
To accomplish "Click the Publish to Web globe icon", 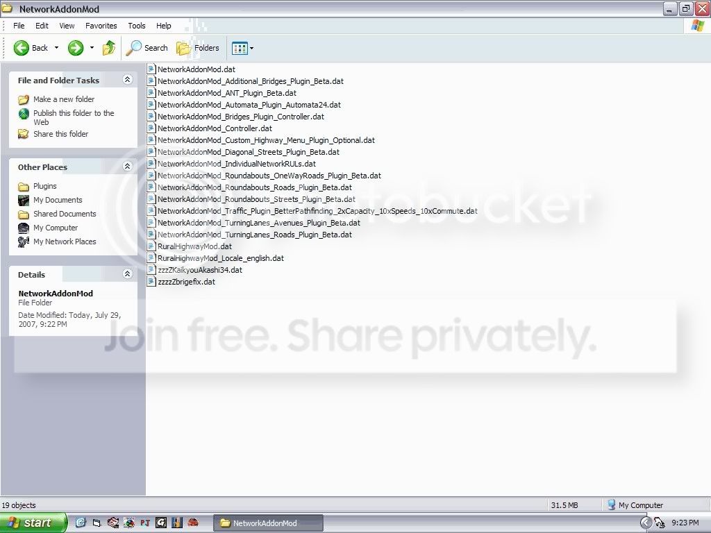I will click(x=24, y=115).
